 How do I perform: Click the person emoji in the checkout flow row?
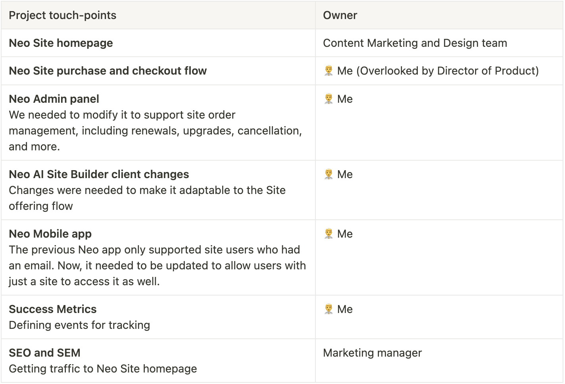tap(329, 71)
